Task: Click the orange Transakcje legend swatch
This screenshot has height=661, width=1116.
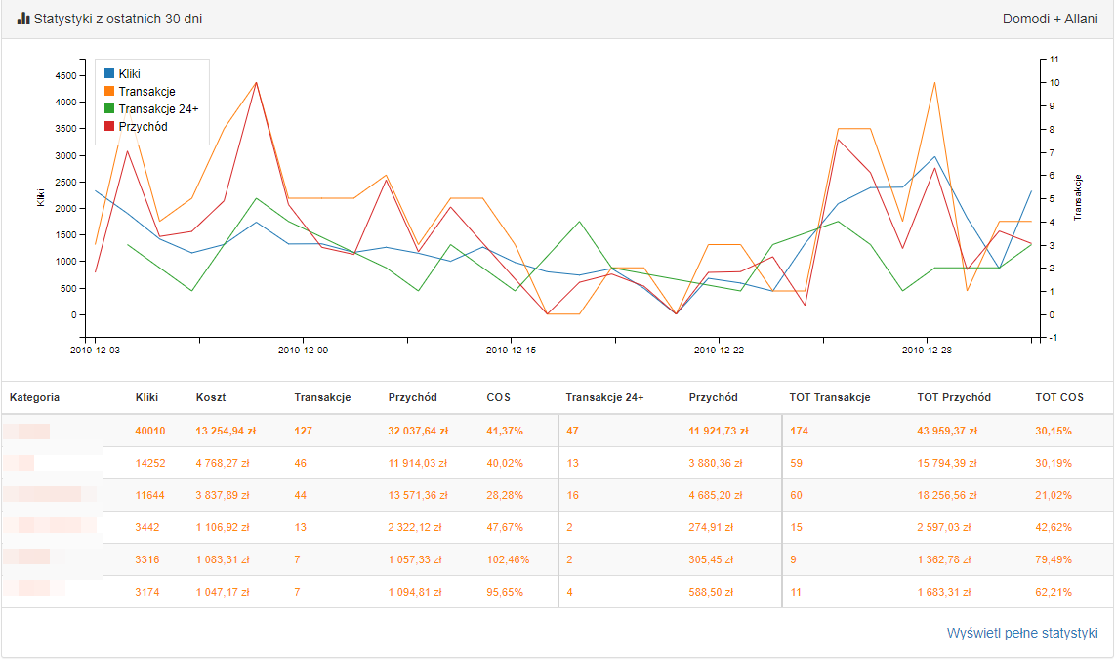Action: point(109,92)
